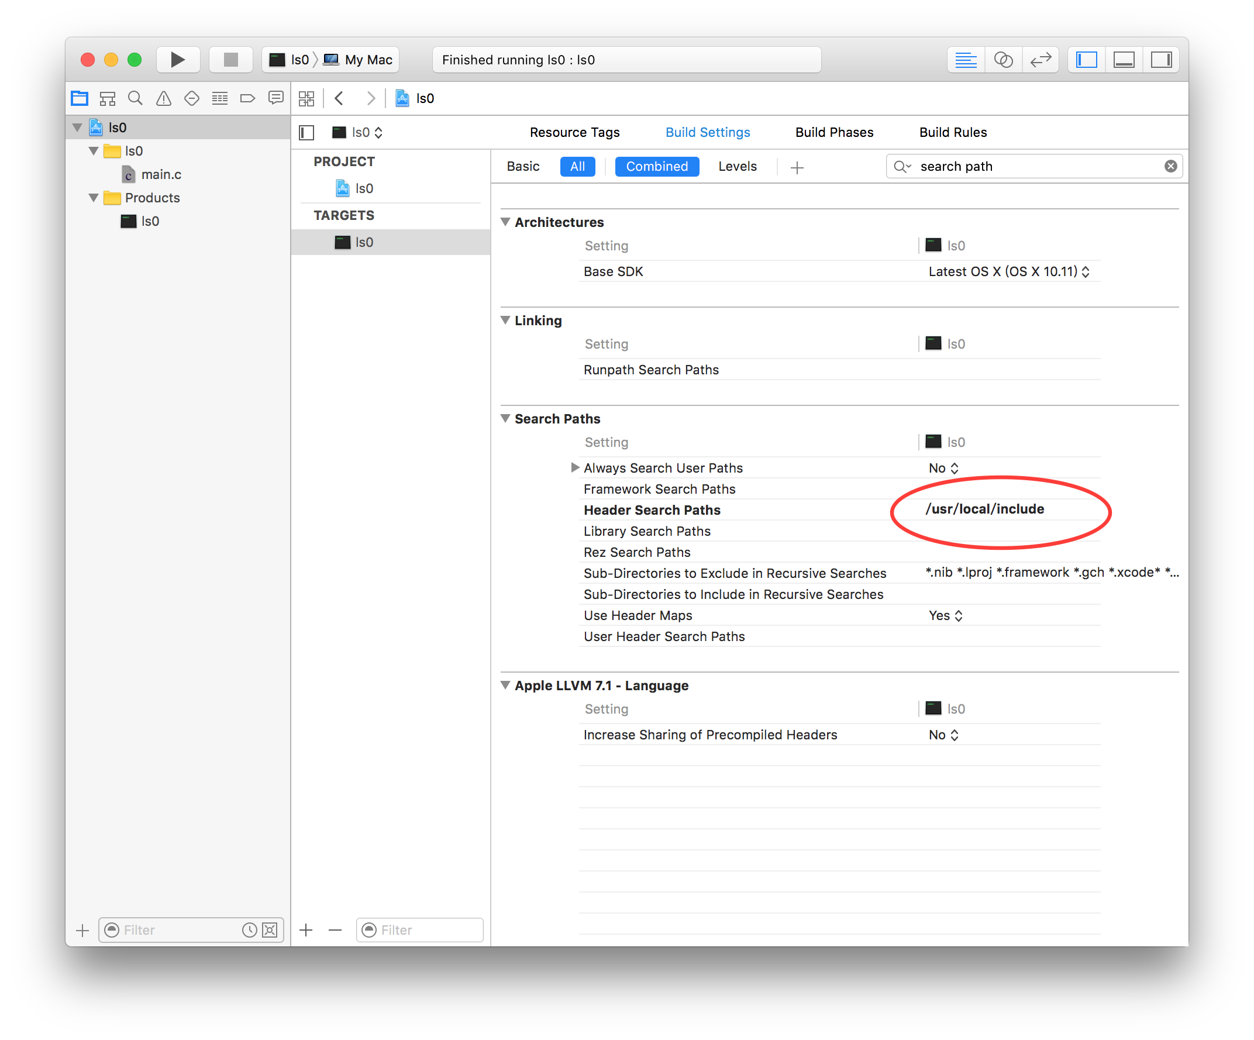Remove selected target with minus
Viewport: 1254px width, 1040px height.
point(335,930)
